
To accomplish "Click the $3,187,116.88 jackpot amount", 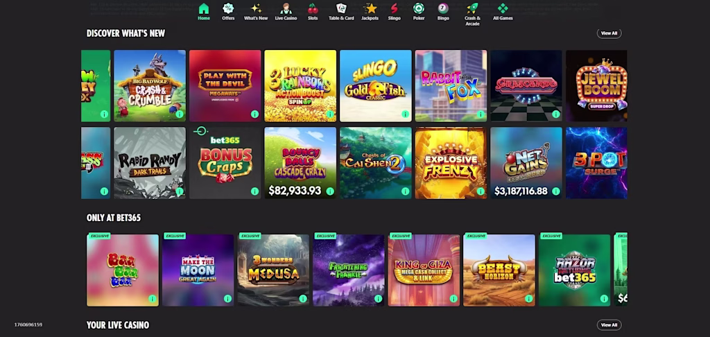I will point(521,191).
